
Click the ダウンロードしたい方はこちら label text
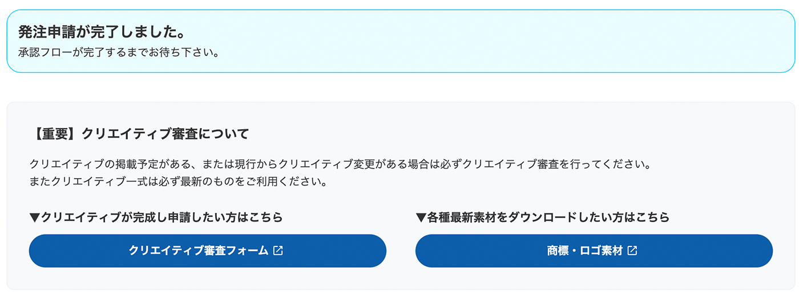(x=588, y=217)
